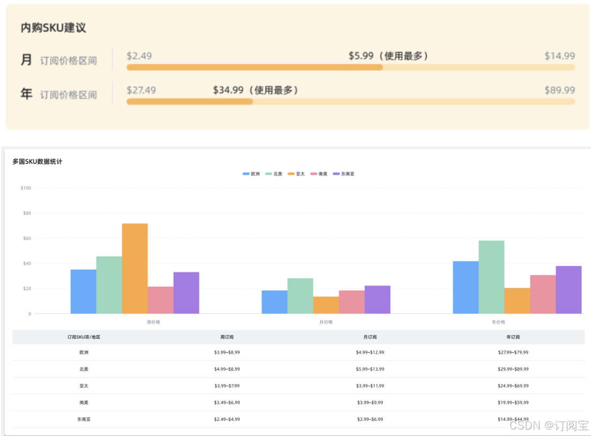The image size is (591, 436).
Task: Select the 欧洲 row label in table
Action: tap(84, 352)
